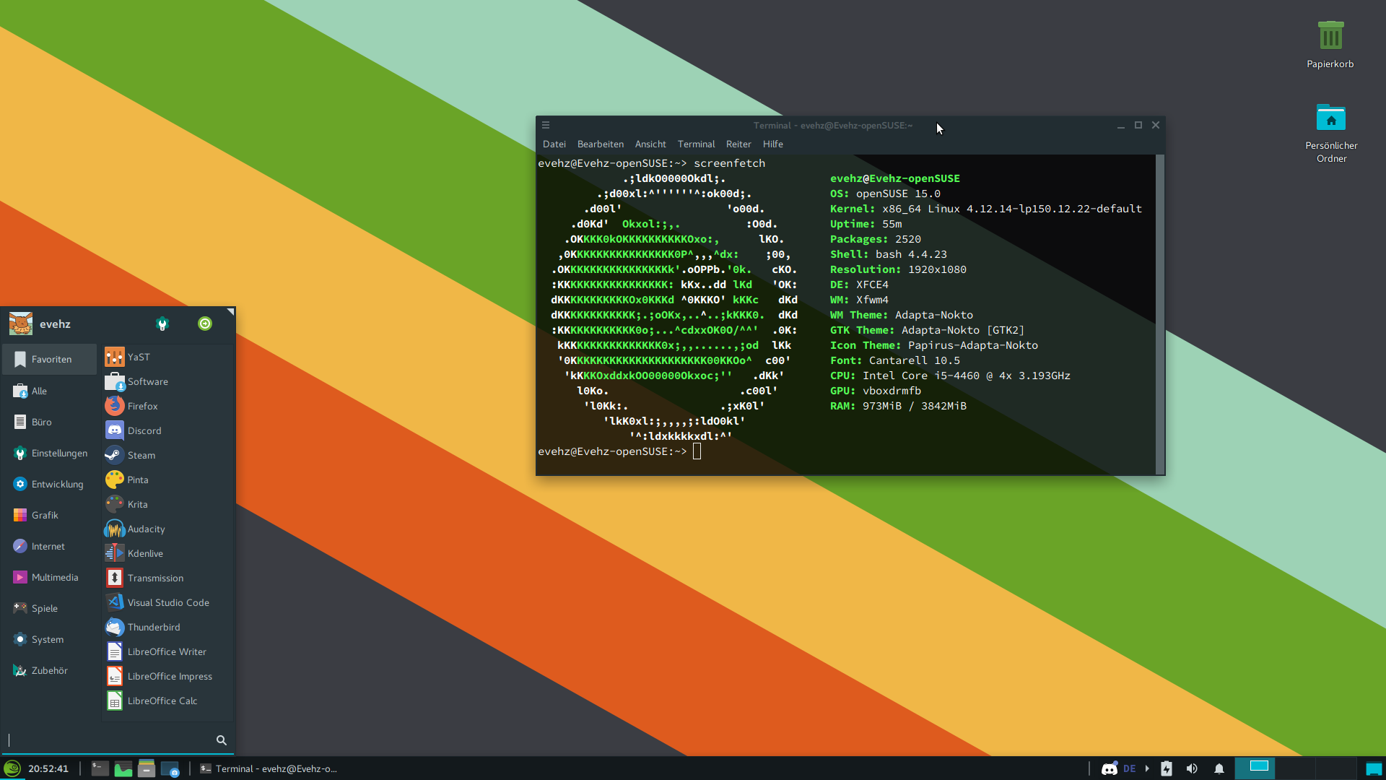Select the System category
Viewport: 1386px width, 780px height.
click(49, 639)
